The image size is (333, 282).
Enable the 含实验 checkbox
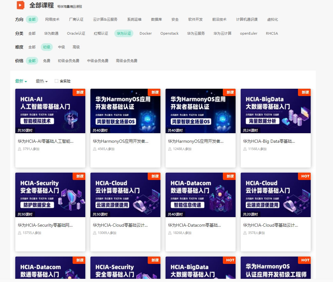(57, 81)
